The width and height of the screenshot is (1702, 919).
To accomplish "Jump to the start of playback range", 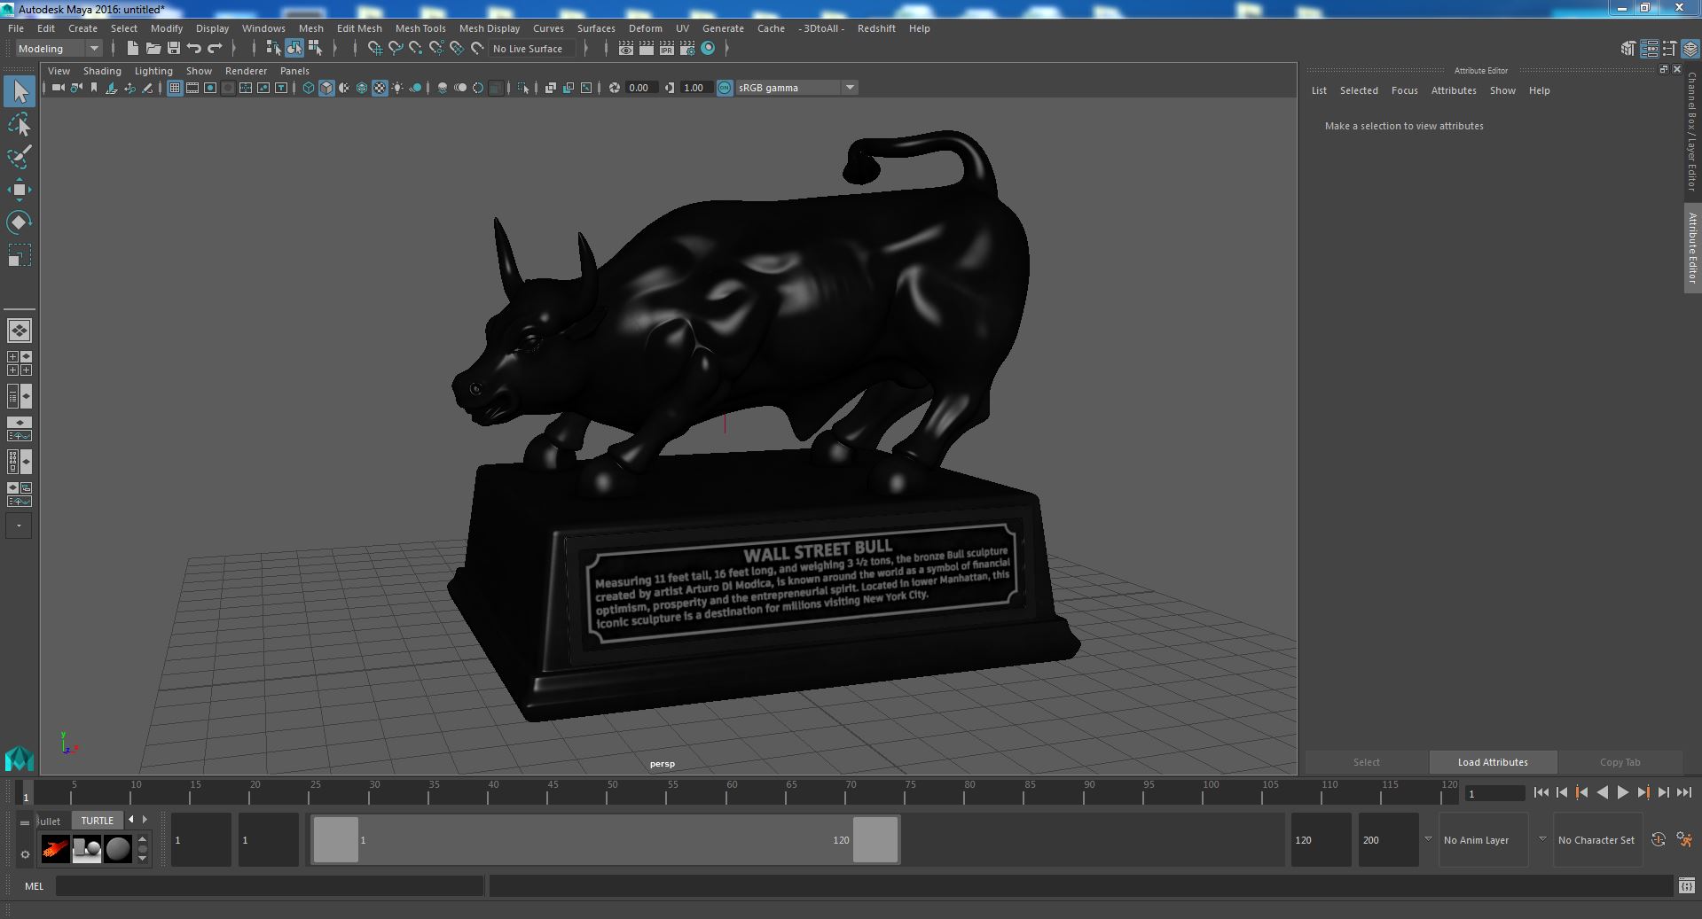I will coord(1541,793).
